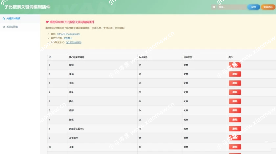Click the 立即加入 link

(x=68, y=38)
